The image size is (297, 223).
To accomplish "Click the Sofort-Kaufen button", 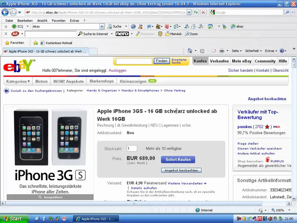I will pos(178,160).
